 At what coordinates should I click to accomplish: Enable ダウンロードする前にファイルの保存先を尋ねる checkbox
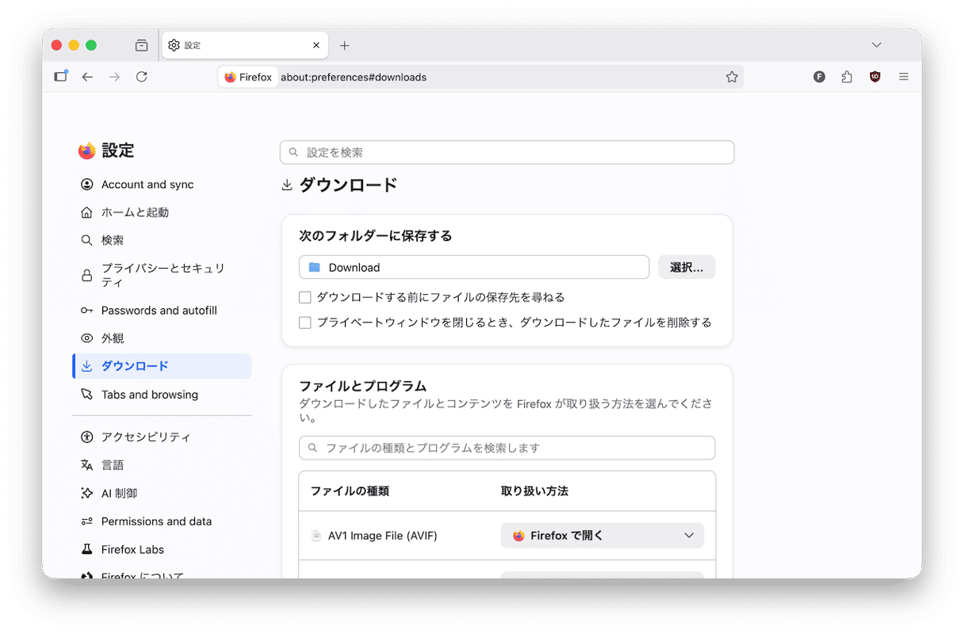point(304,297)
